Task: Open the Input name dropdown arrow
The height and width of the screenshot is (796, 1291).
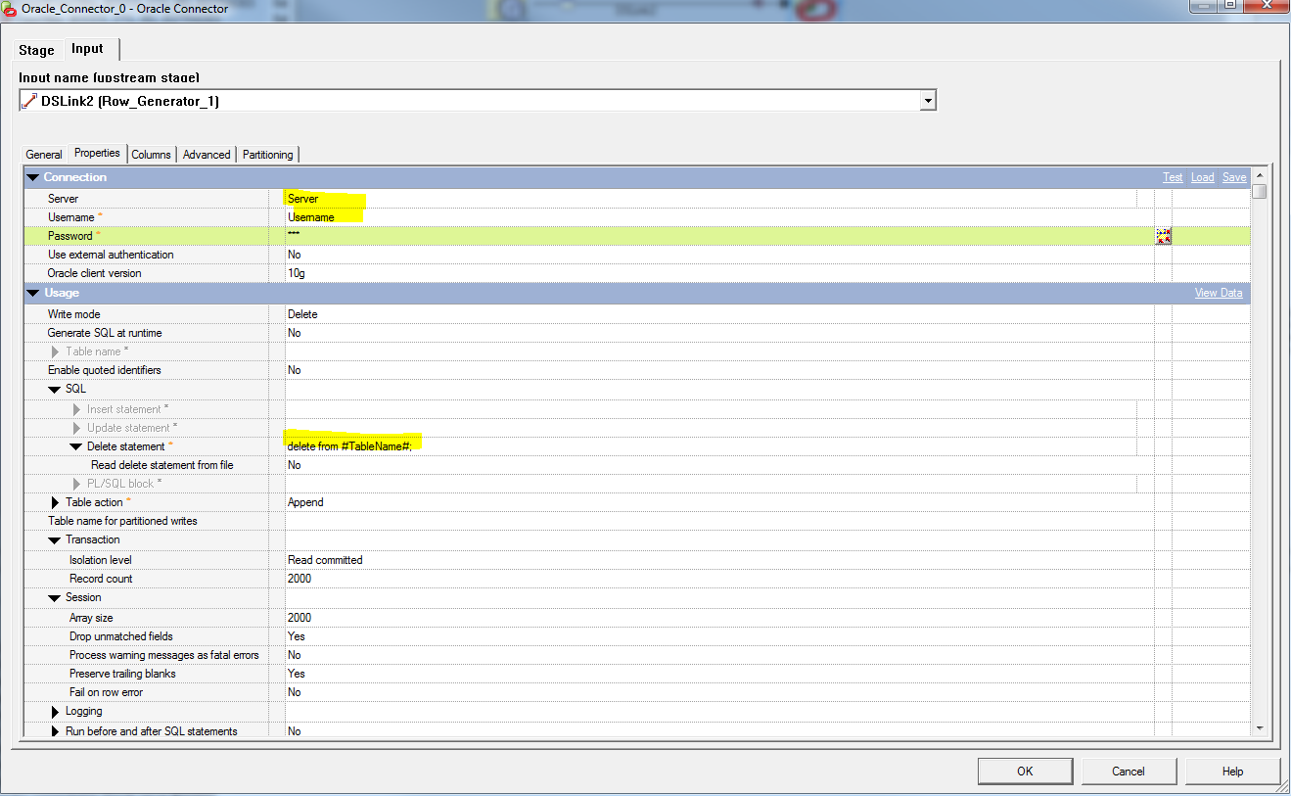Action: point(927,101)
